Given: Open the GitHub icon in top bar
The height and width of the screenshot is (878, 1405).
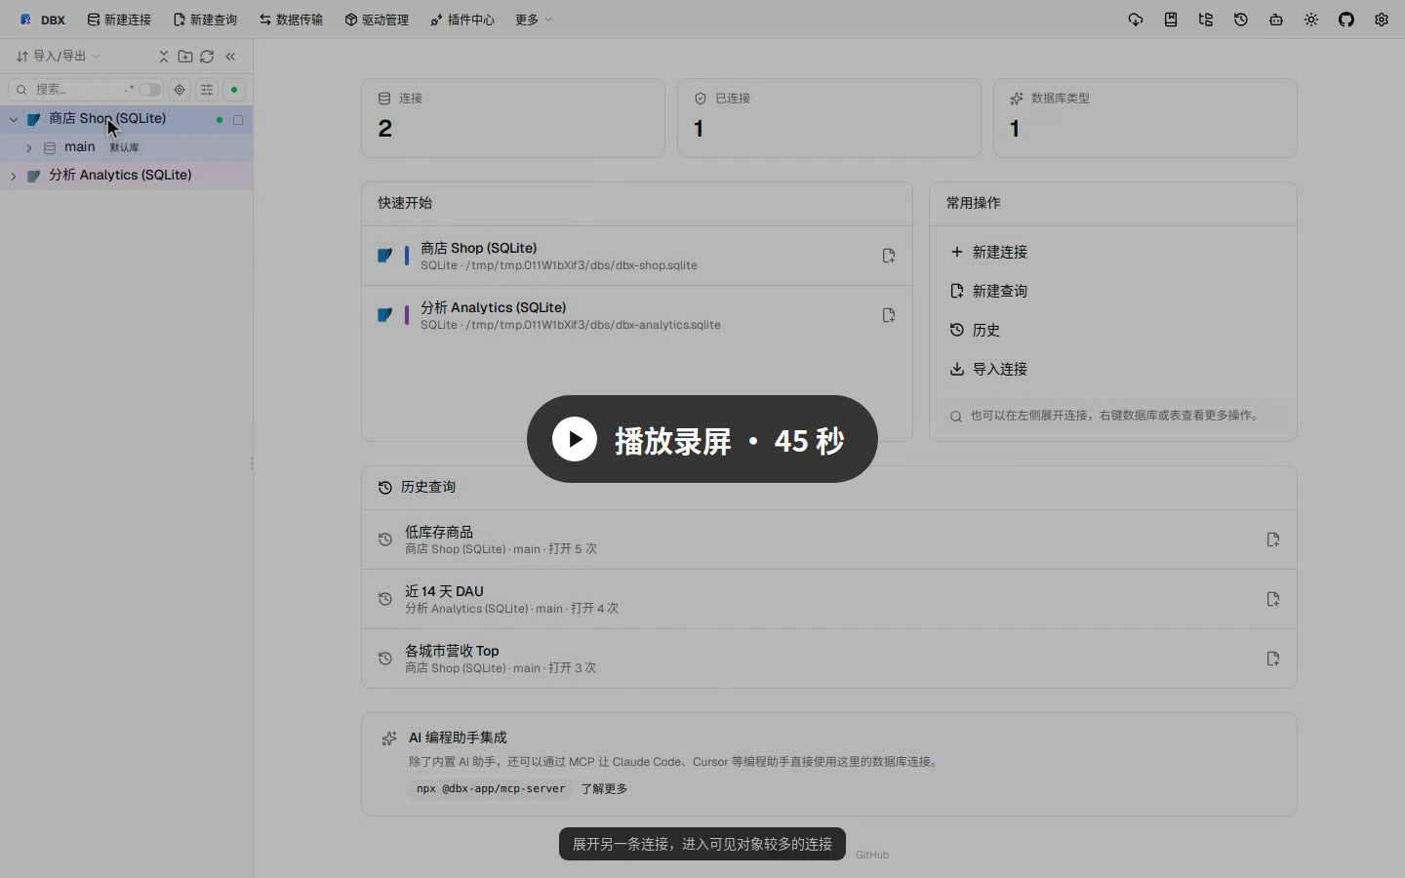Looking at the screenshot, I should pyautogui.click(x=1346, y=20).
